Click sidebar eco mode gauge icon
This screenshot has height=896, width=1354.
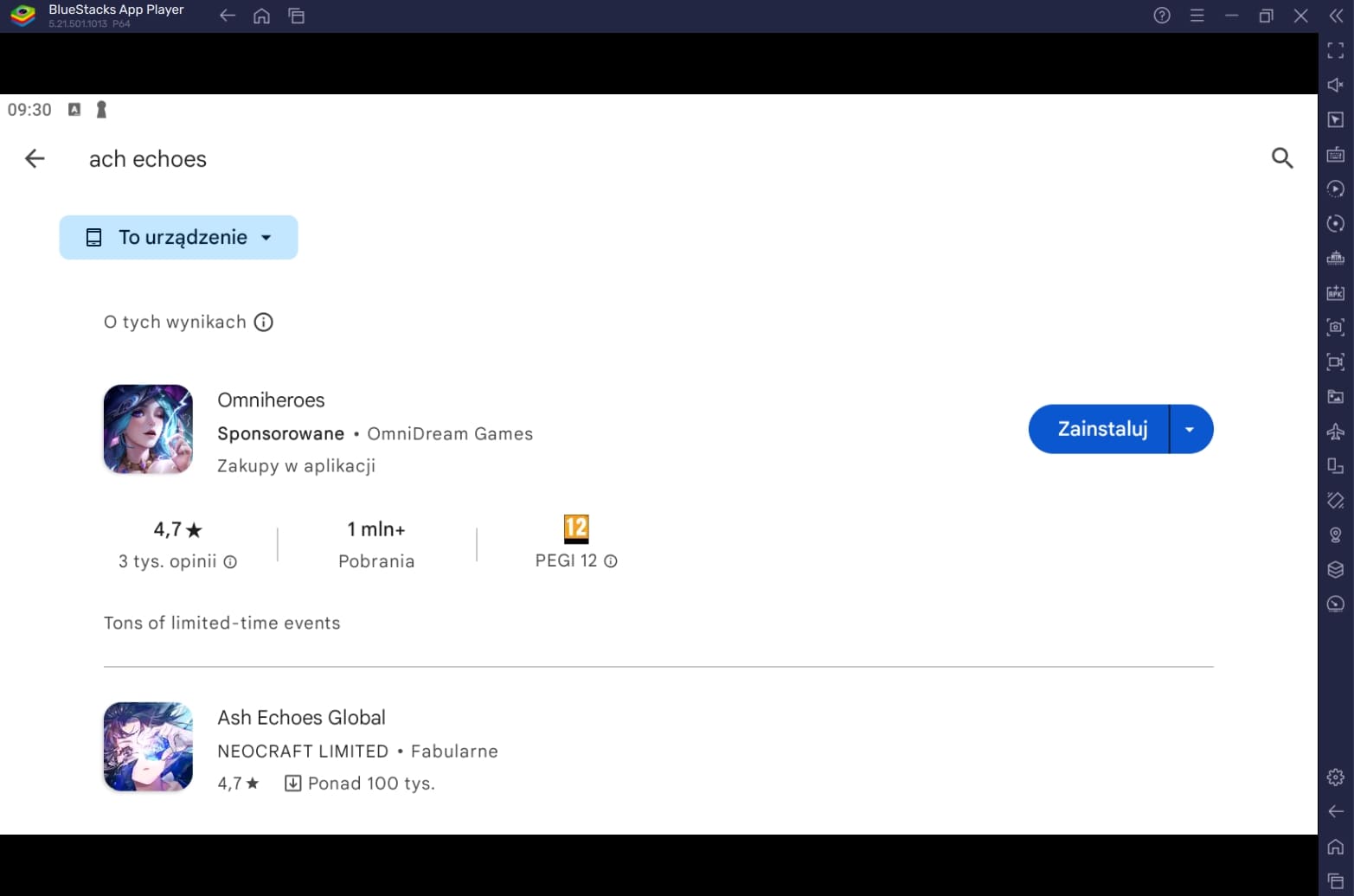(x=1336, y=604)
